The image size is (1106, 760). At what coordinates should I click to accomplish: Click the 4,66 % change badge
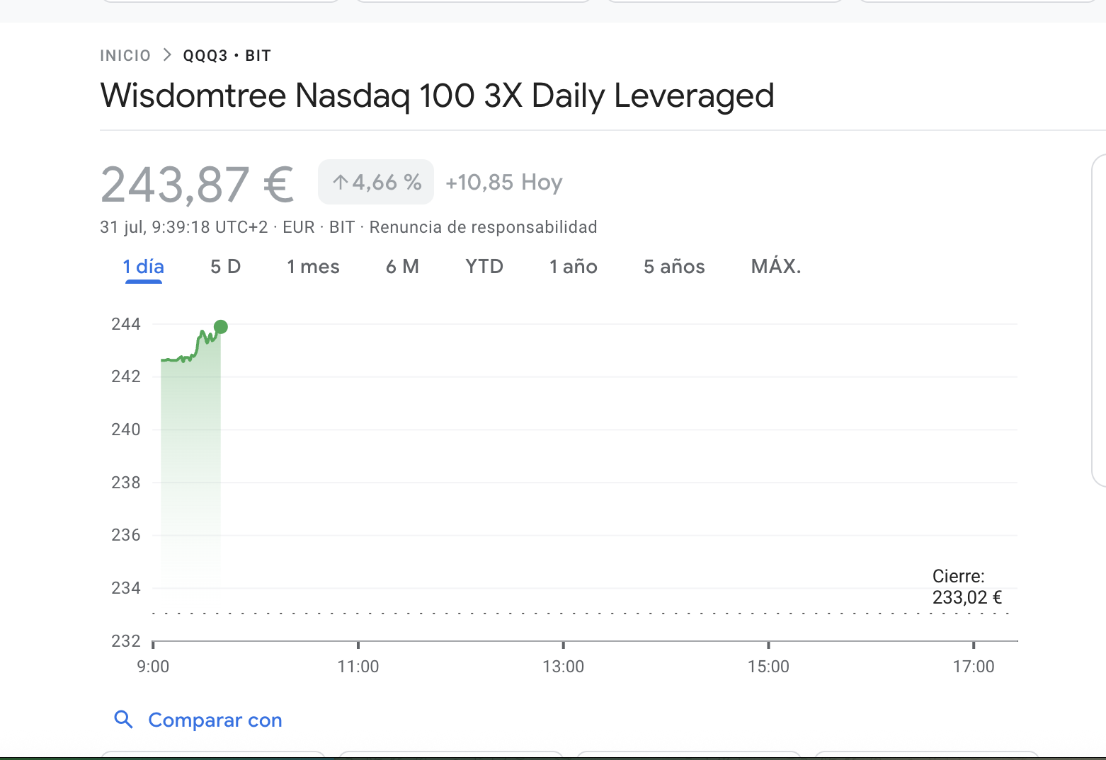pos(376,182)
